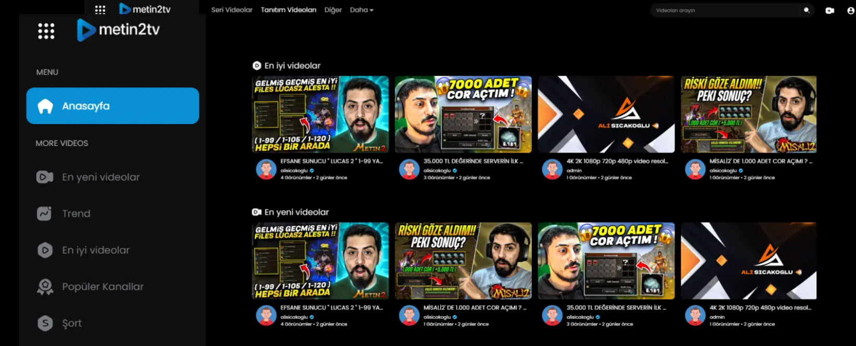856x346 pixels.
Task: Open the LUCAS 2 thumbnail under En iyi videolar
Action: click(320, 115)
